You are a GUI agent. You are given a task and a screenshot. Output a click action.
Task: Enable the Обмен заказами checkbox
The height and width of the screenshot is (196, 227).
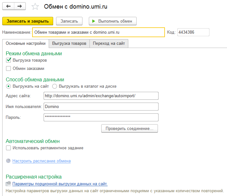click(x=9, y=68)
